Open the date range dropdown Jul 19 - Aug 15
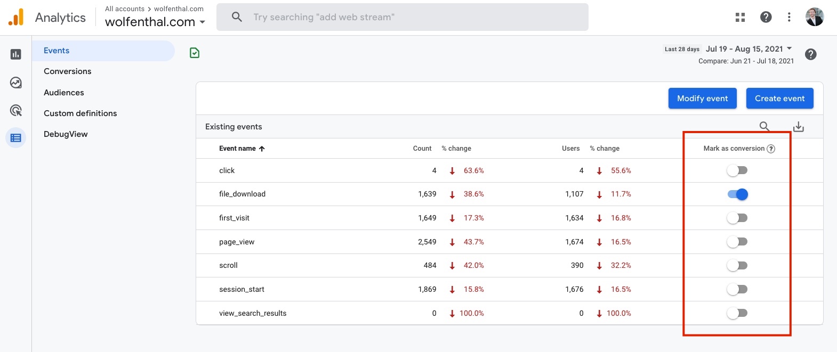 749,49
